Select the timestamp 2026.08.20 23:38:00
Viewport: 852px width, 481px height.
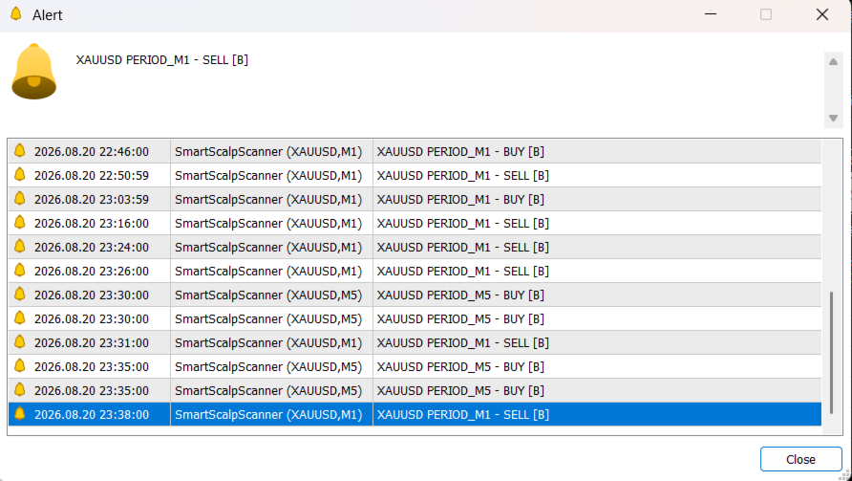coord(92,415)
